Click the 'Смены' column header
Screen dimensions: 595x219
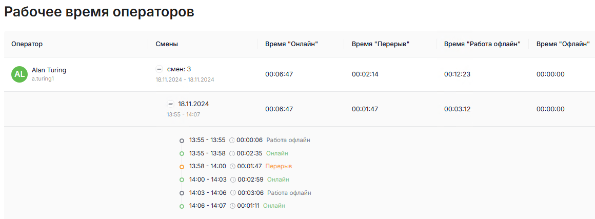pyautogui.click(x=167, y=44)
